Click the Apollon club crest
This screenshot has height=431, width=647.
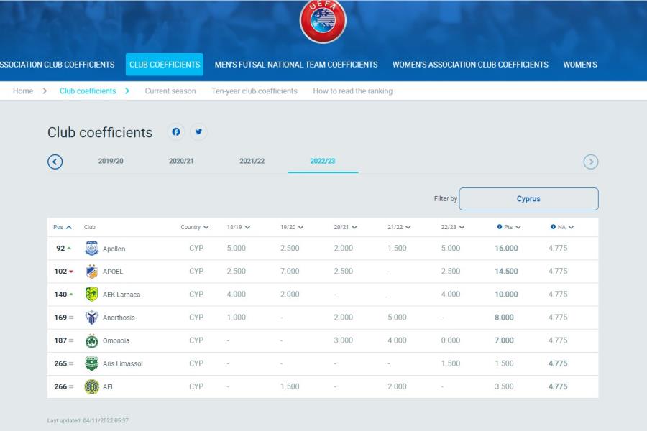(x=91, y=249)
